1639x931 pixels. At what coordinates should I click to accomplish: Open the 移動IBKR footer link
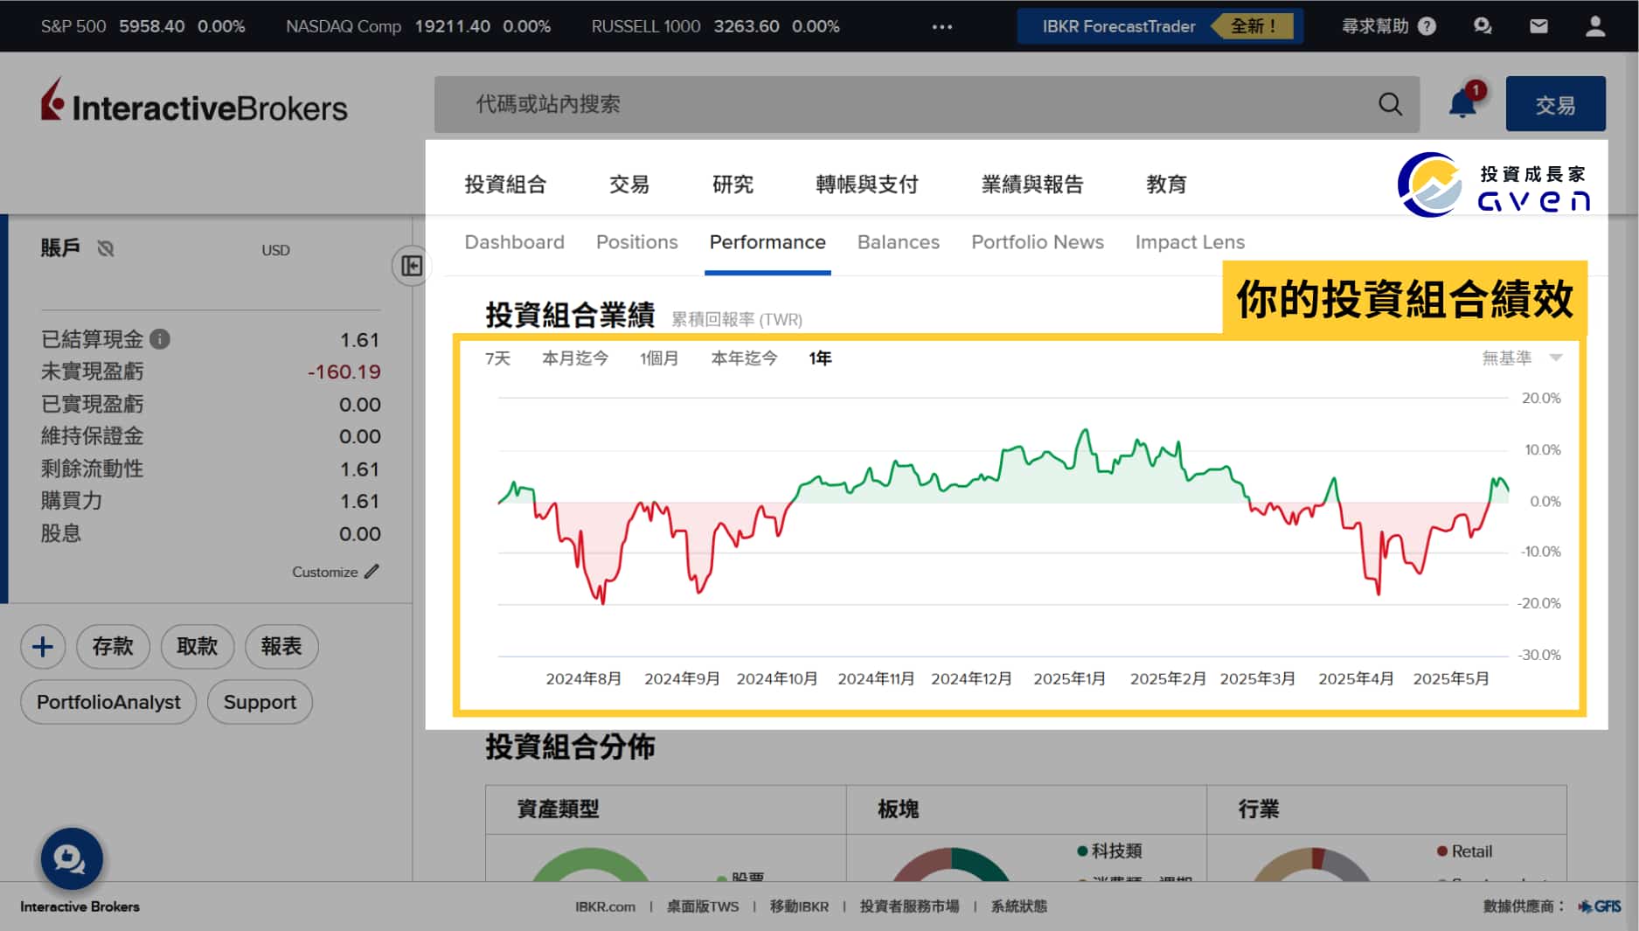pos(799,907)
